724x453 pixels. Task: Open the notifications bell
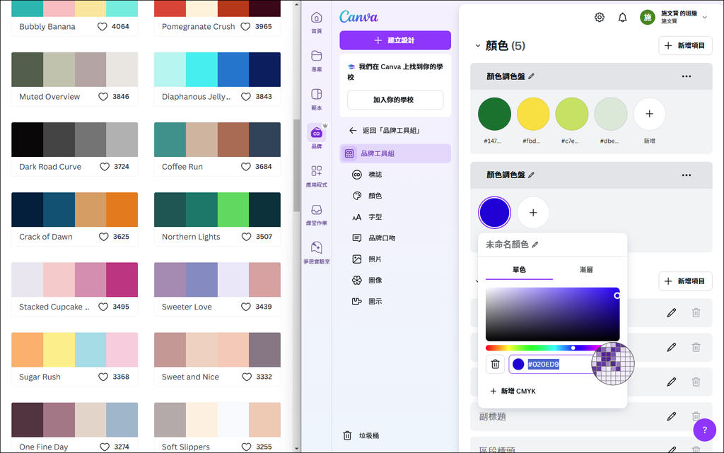pos(622,18)
